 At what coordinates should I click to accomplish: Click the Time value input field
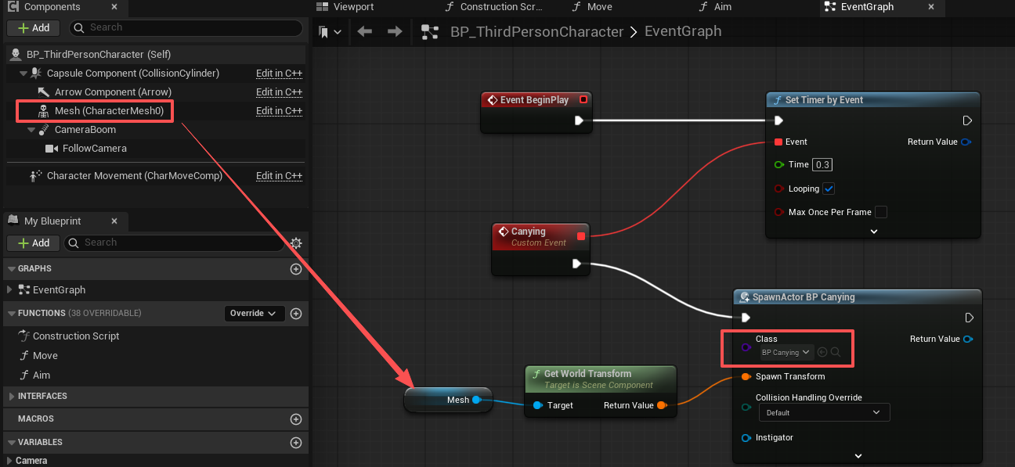(822, 165)
